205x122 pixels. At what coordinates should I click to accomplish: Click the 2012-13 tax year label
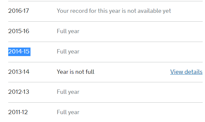(x=19, y=92)
